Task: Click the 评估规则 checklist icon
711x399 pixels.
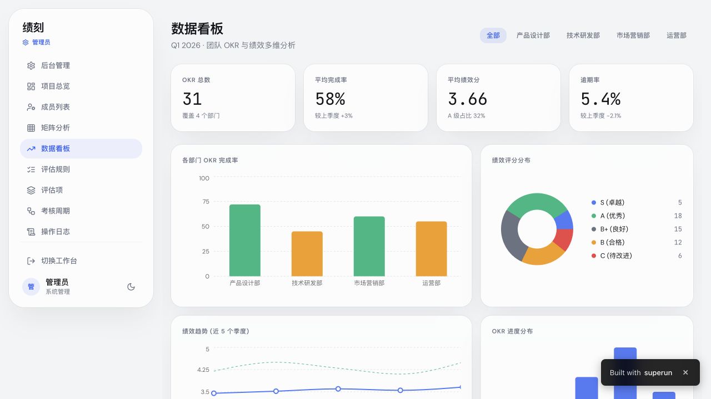Action: point(31,170)
